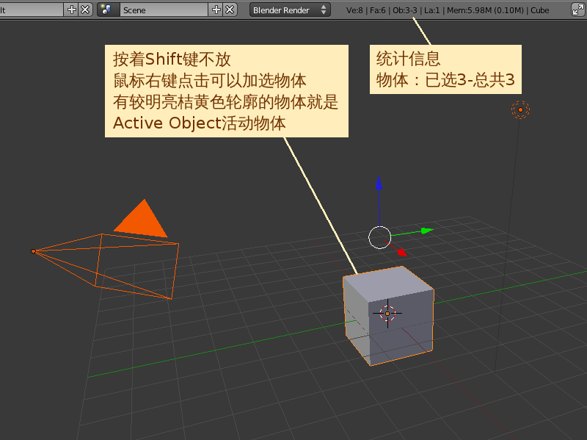
Task: Add a new scene with plus button
Action: tap(216, 10)
